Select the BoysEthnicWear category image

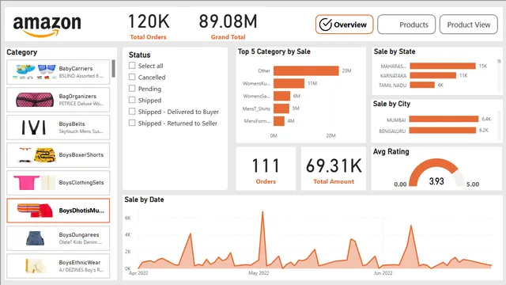[x=36, y=266]
